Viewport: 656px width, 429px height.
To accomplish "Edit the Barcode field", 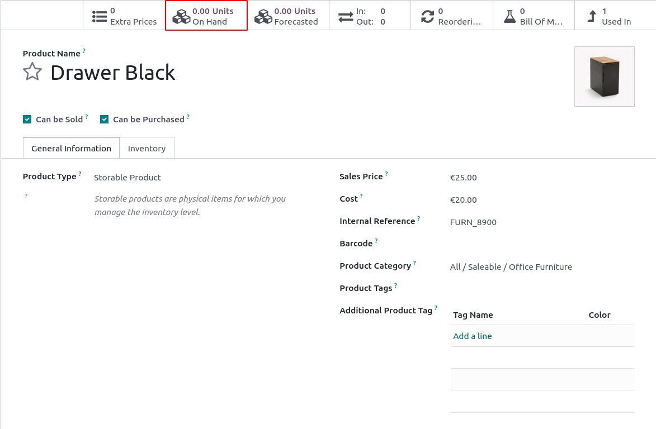I will [542, 244].
